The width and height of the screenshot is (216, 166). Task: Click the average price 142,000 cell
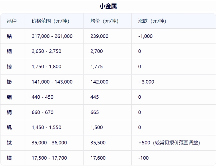[x=99, y=82]
